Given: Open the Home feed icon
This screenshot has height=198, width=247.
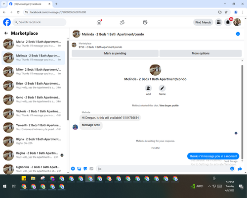Looking at the screenshot, I should (99, 22).
